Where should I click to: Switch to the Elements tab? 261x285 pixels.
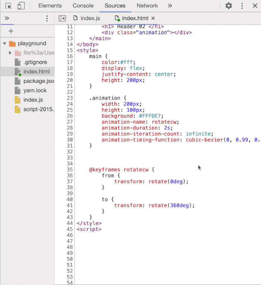pyautogui.click(x=50, y=6)
